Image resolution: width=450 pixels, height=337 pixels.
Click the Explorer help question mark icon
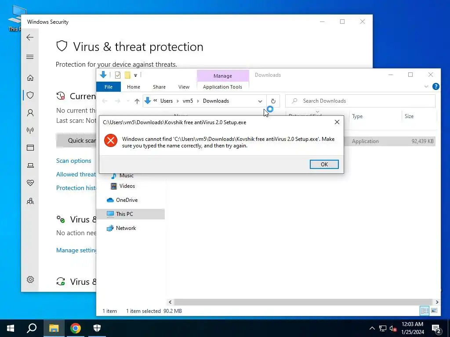pyautogui.click(x=435, y=86)
